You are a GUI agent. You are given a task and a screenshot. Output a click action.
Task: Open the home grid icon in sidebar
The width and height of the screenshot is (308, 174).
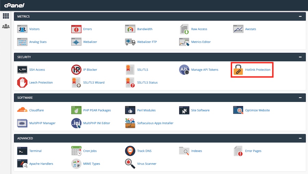coord(6,16)
